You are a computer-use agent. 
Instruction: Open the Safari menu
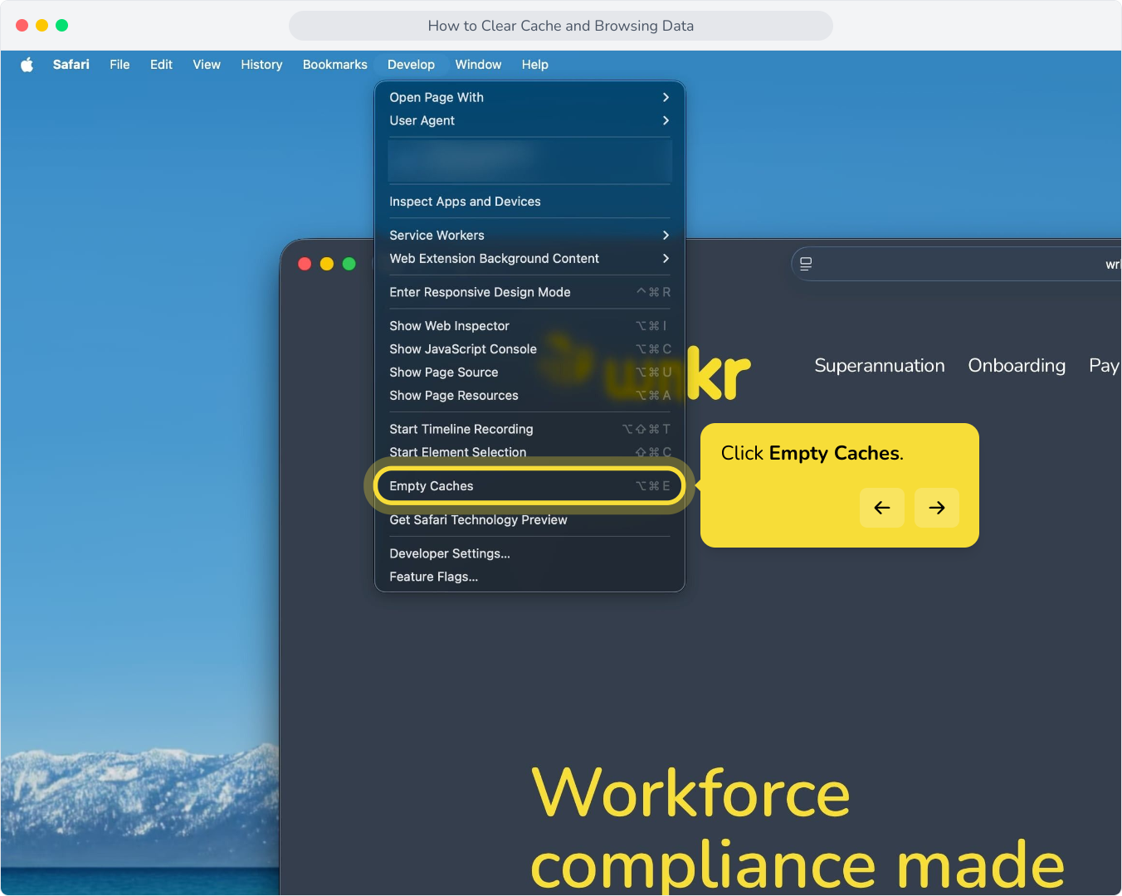click(x=71, y=65)
